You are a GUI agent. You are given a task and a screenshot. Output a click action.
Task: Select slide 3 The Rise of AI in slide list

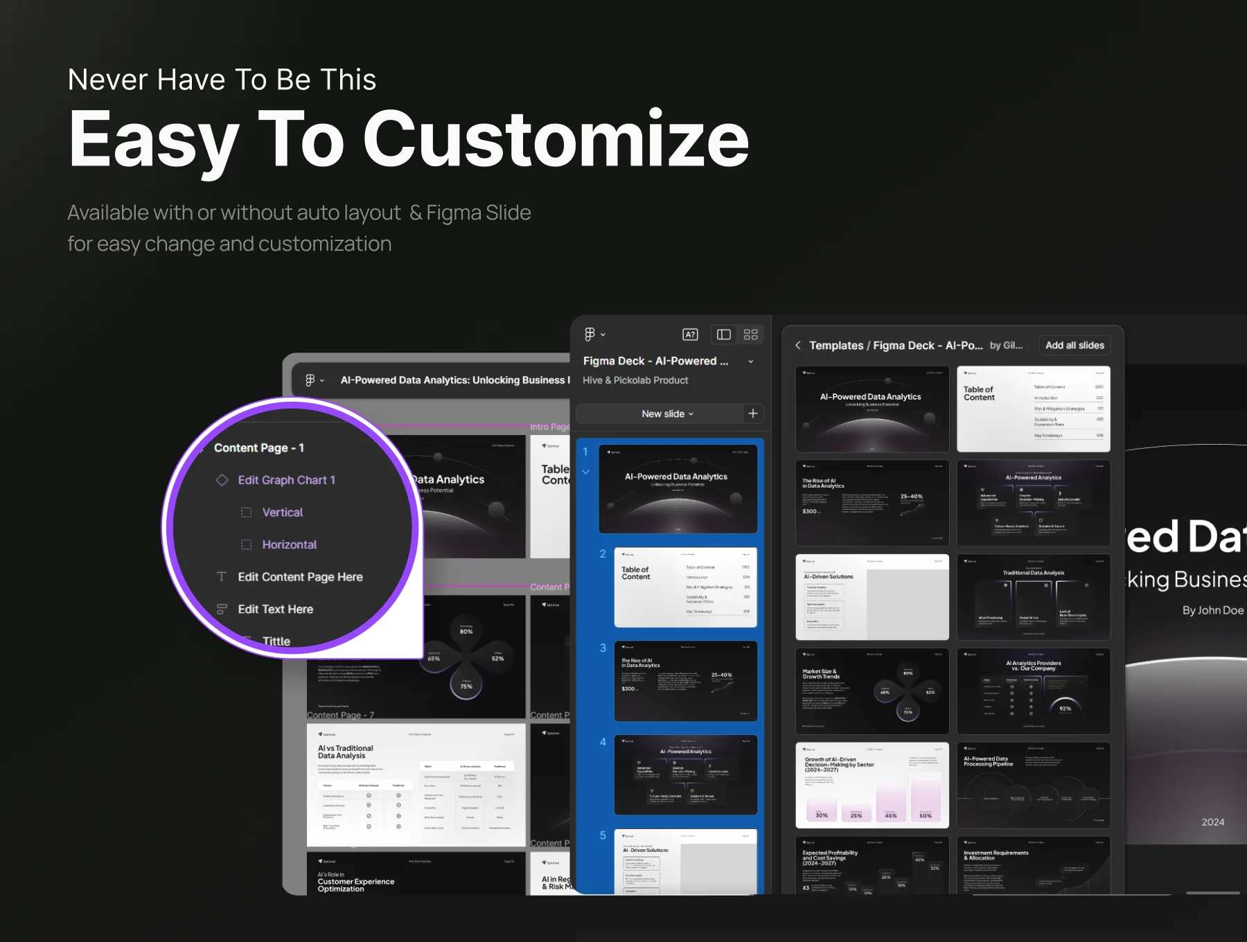point(686,681)
